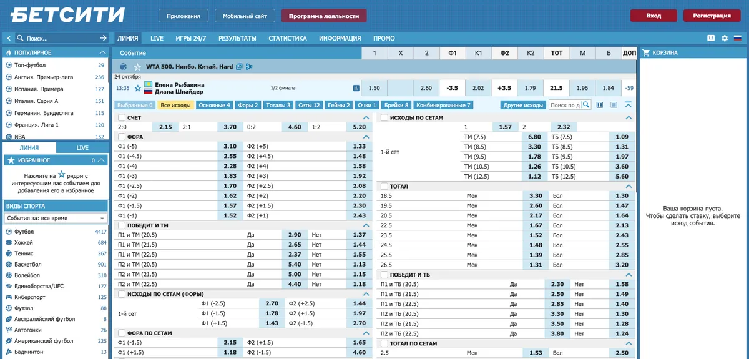Click the Вход login button
Viewport: 749px width, 359px height.
click(x=654, y=16)
